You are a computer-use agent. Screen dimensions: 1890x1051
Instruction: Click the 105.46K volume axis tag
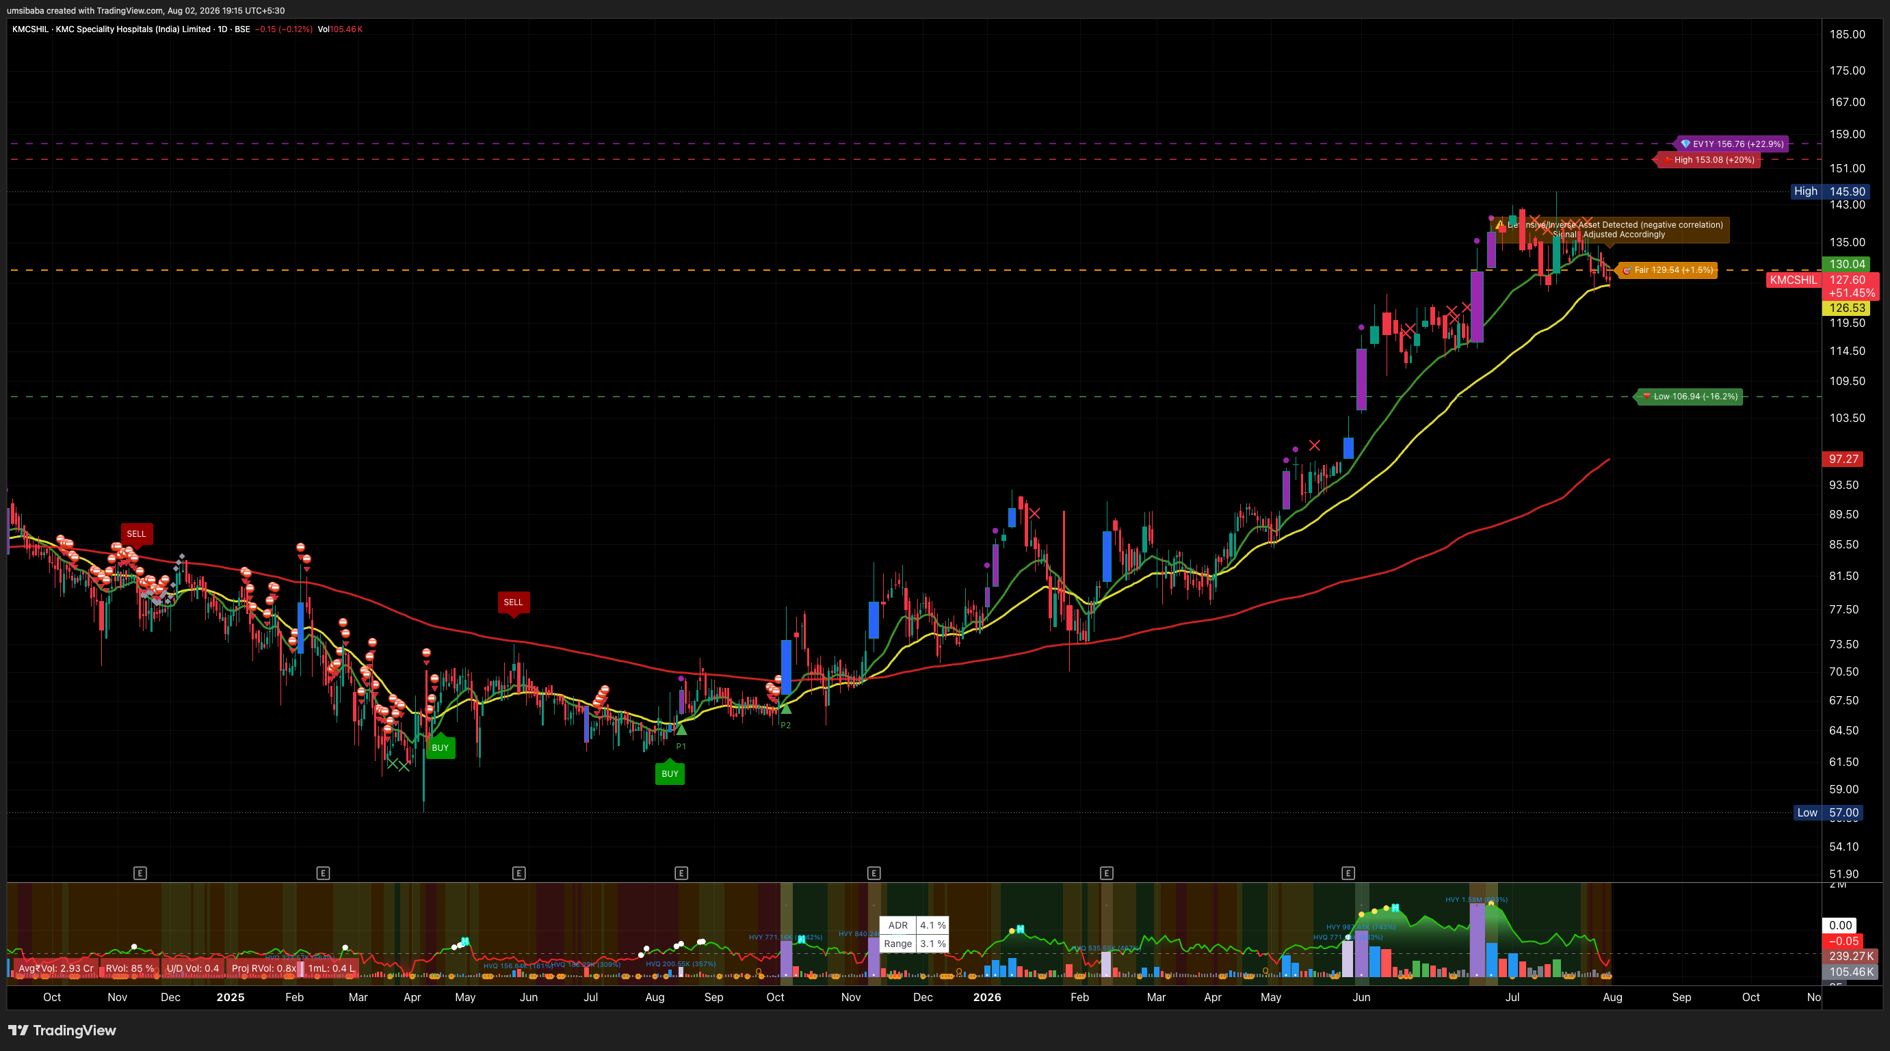1850,972
